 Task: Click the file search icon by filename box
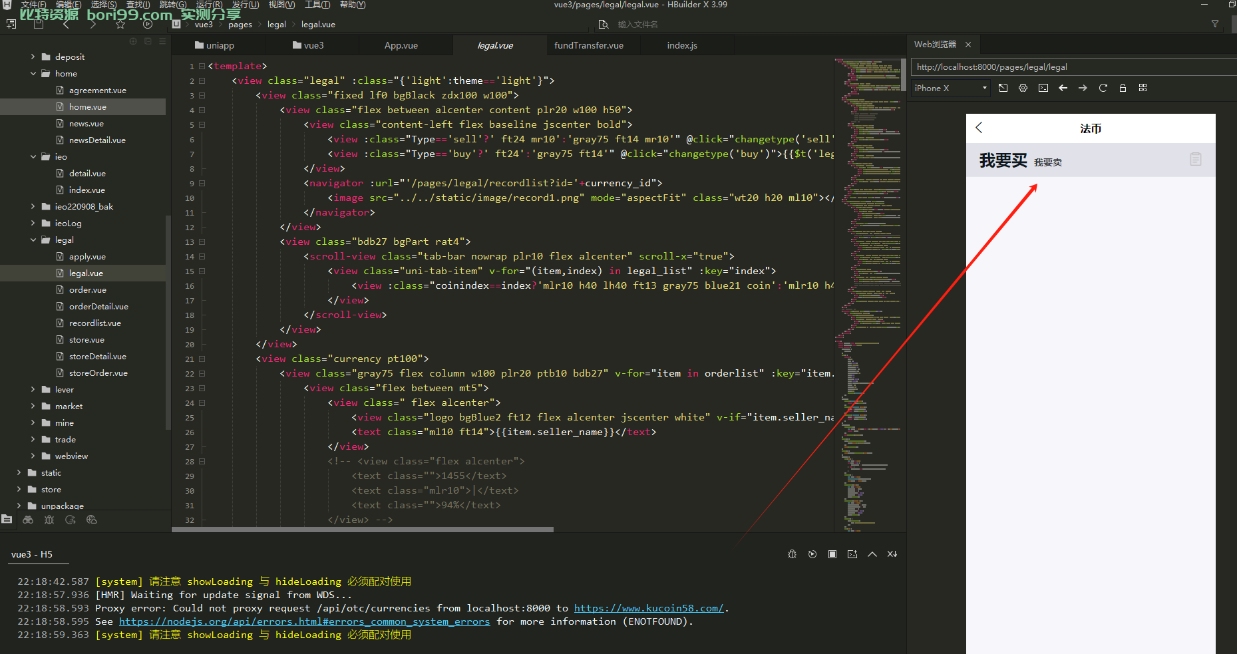[x=604, y=25]
